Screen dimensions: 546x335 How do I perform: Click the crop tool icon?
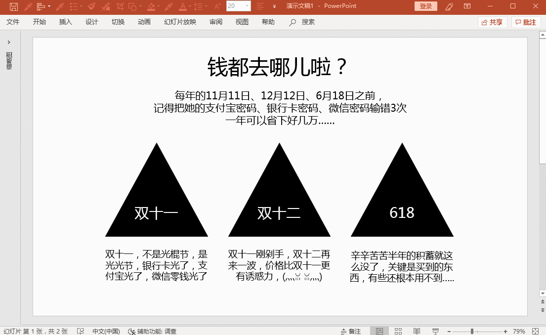[x=120, y=6]
